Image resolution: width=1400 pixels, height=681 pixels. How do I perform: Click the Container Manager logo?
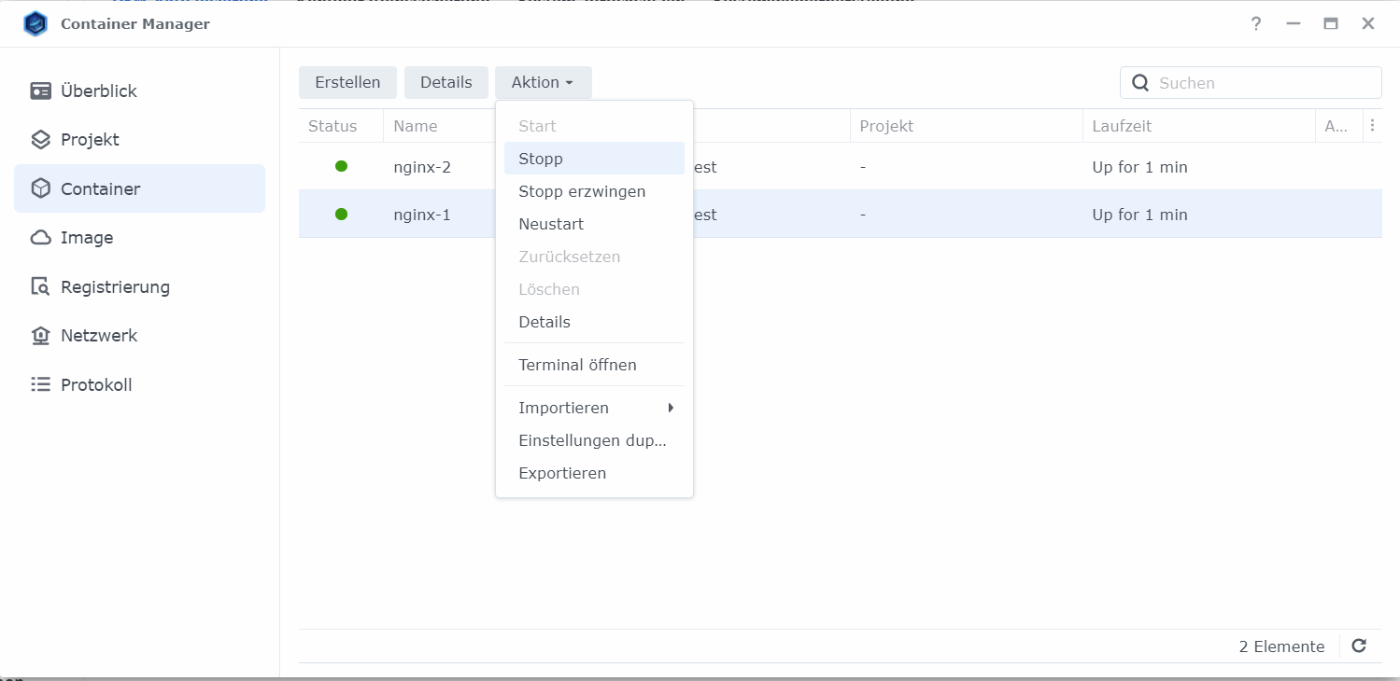(35, 23)
